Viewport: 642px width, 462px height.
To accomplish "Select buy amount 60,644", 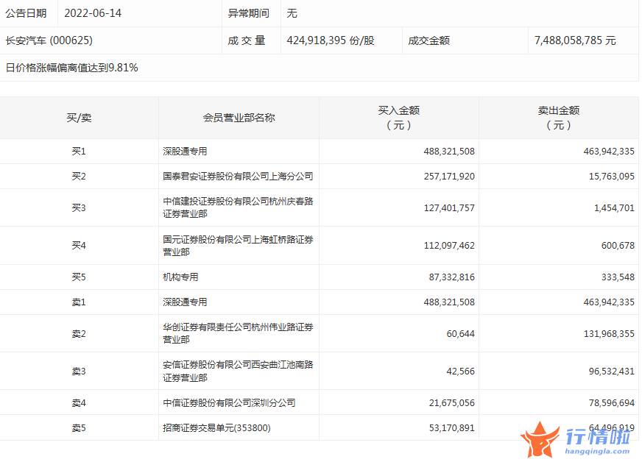I will coord(461,334).
